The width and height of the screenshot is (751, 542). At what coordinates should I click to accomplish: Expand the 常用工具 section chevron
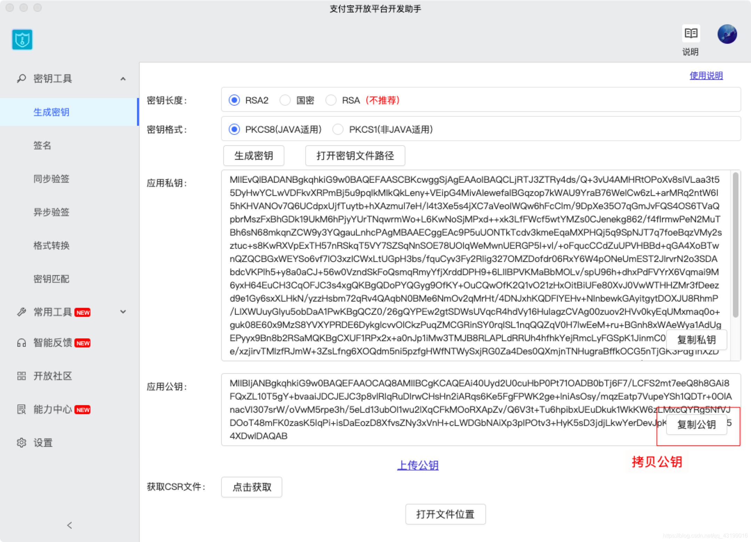coord(123,312)
